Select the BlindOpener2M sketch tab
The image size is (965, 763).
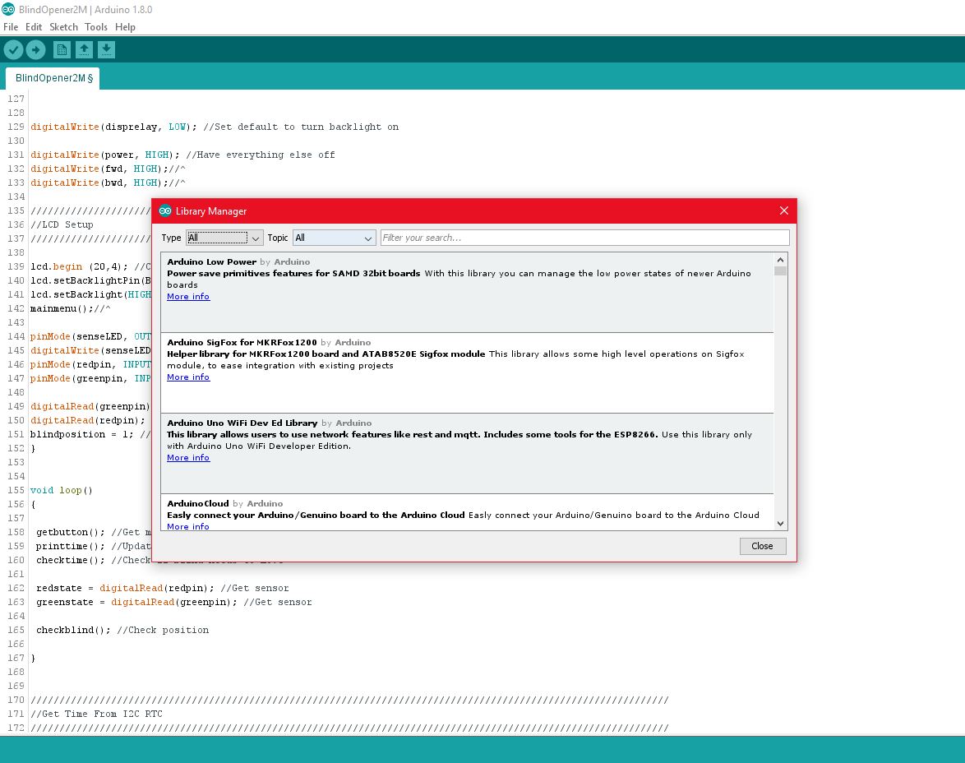(53, 77)
